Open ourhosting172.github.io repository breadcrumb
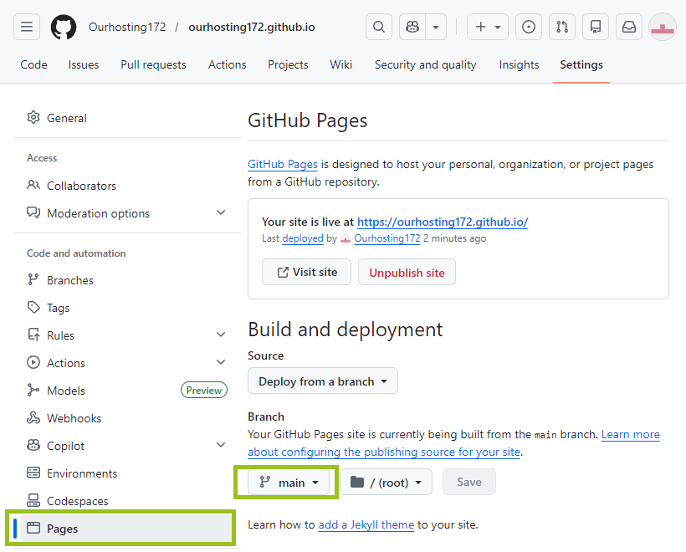This screenshot has width=686, height=552. coord(252,27)
